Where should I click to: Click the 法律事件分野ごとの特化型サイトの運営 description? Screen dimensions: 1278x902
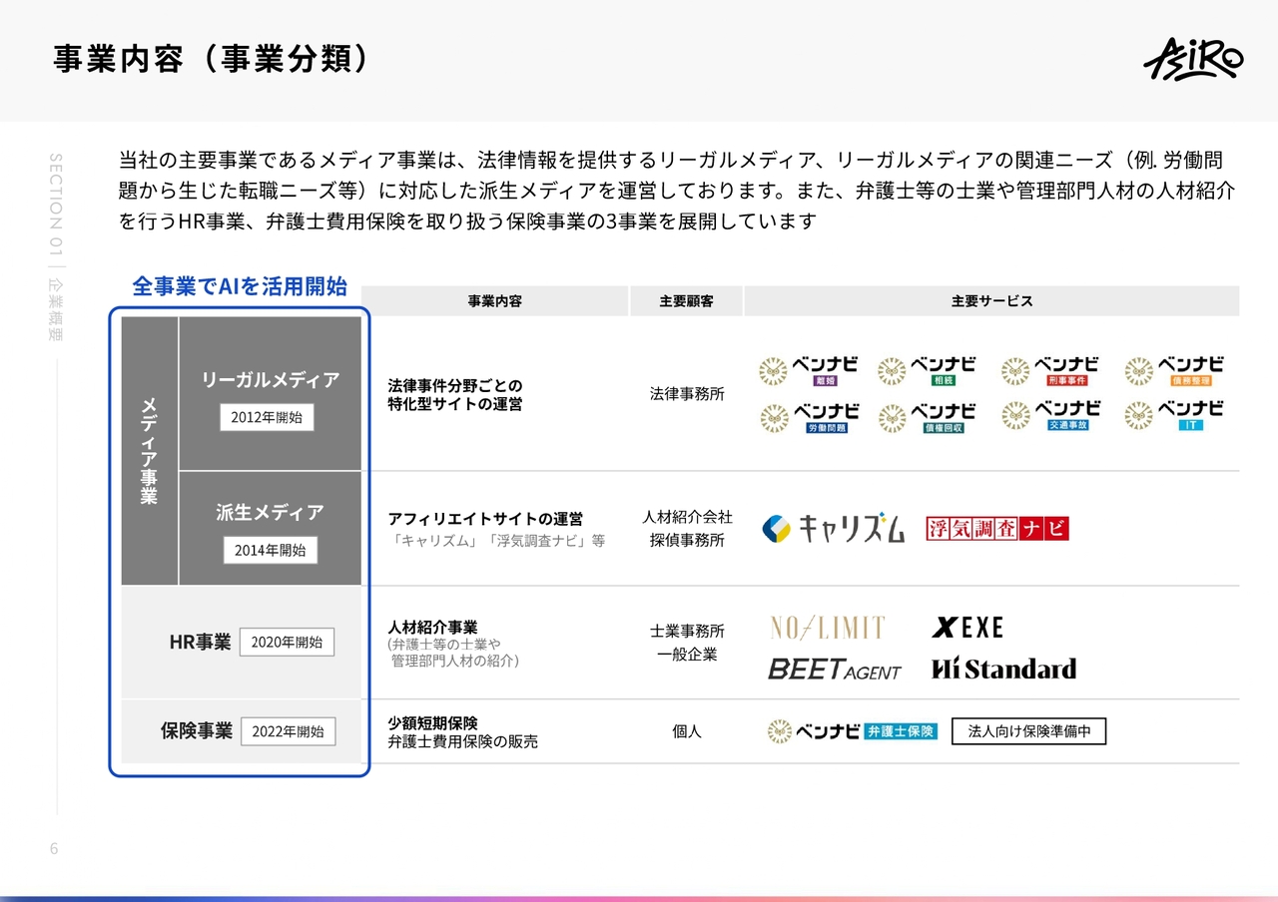(455, 395)
